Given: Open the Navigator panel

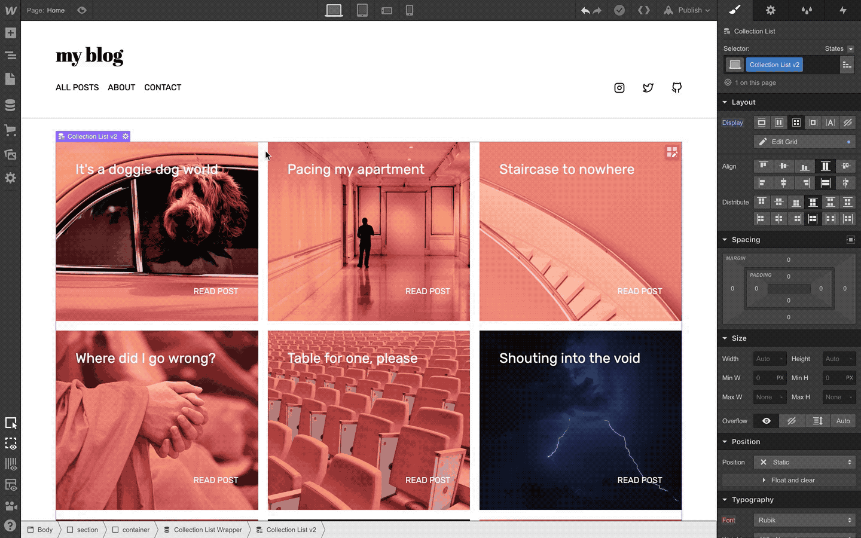Looking at the screenshot, I should (x=10, y=56).
